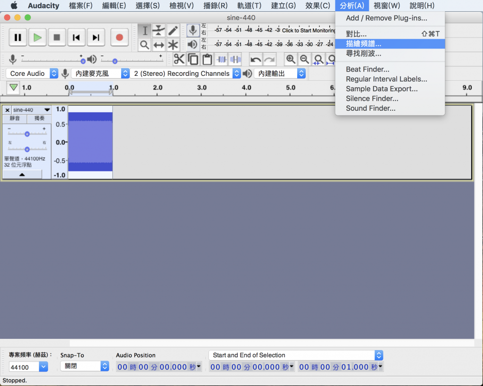This screenshot has width=483, height=386.
Task: Toggle 獨奏 solo on sine-440 track
Action: tap(39, 118)
